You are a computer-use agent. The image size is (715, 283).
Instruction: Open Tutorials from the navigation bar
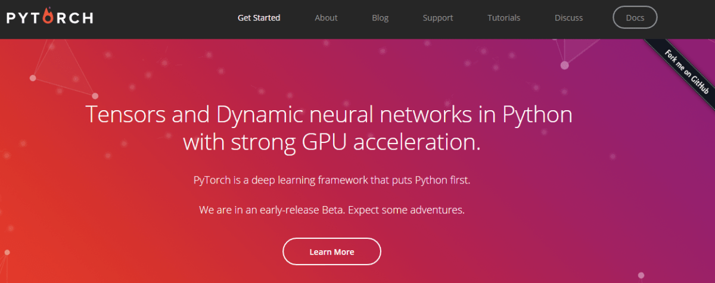pyautogui.click(x=503, y=18)
